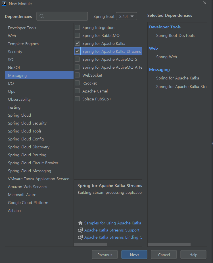
Task: Select the Amazon Web Services category
Action: coord(39,187)
